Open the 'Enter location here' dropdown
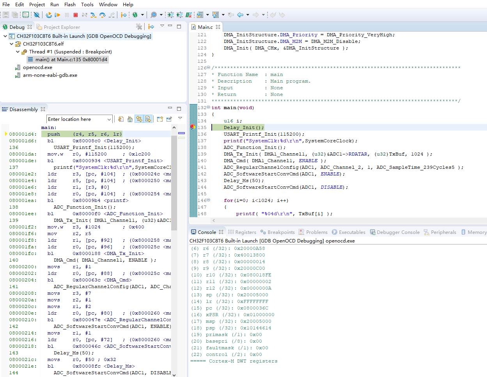 pos(109,119)
